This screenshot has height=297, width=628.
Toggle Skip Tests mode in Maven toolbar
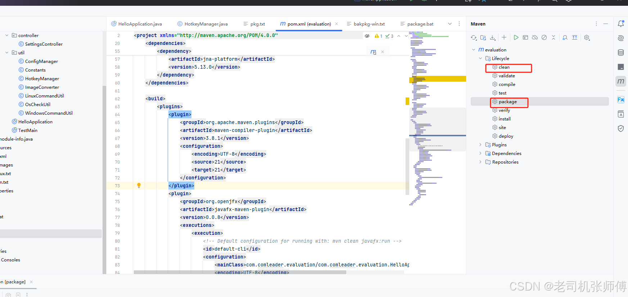pos(544,37)
